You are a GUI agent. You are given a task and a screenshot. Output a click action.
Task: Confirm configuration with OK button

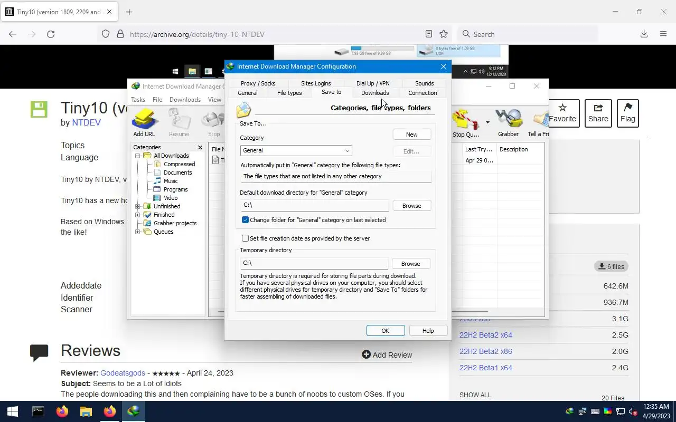385,331
